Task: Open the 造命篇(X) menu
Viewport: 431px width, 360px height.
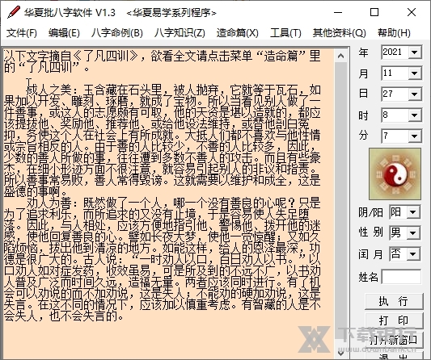Action: [x=238, y=33]
